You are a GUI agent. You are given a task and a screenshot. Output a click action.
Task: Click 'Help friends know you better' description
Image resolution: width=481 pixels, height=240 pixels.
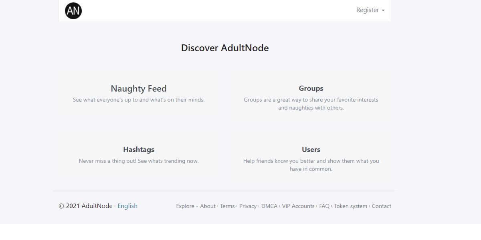pos(311,165)
